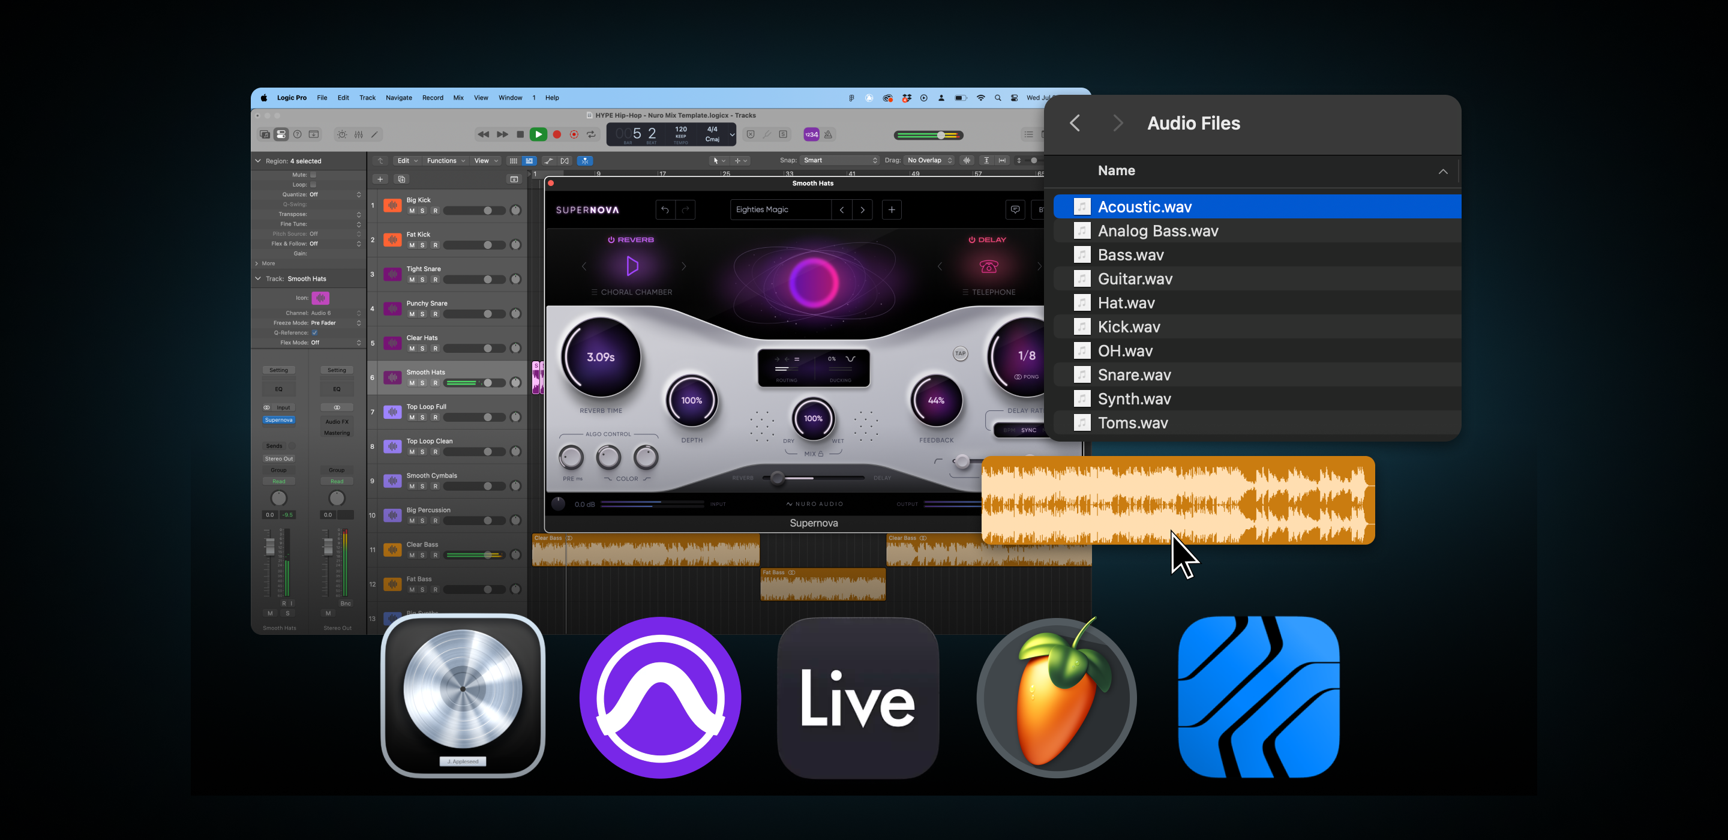Click the TAP tempo button
The width and height of the screenshot is (1728, 840).
[961, 353]
